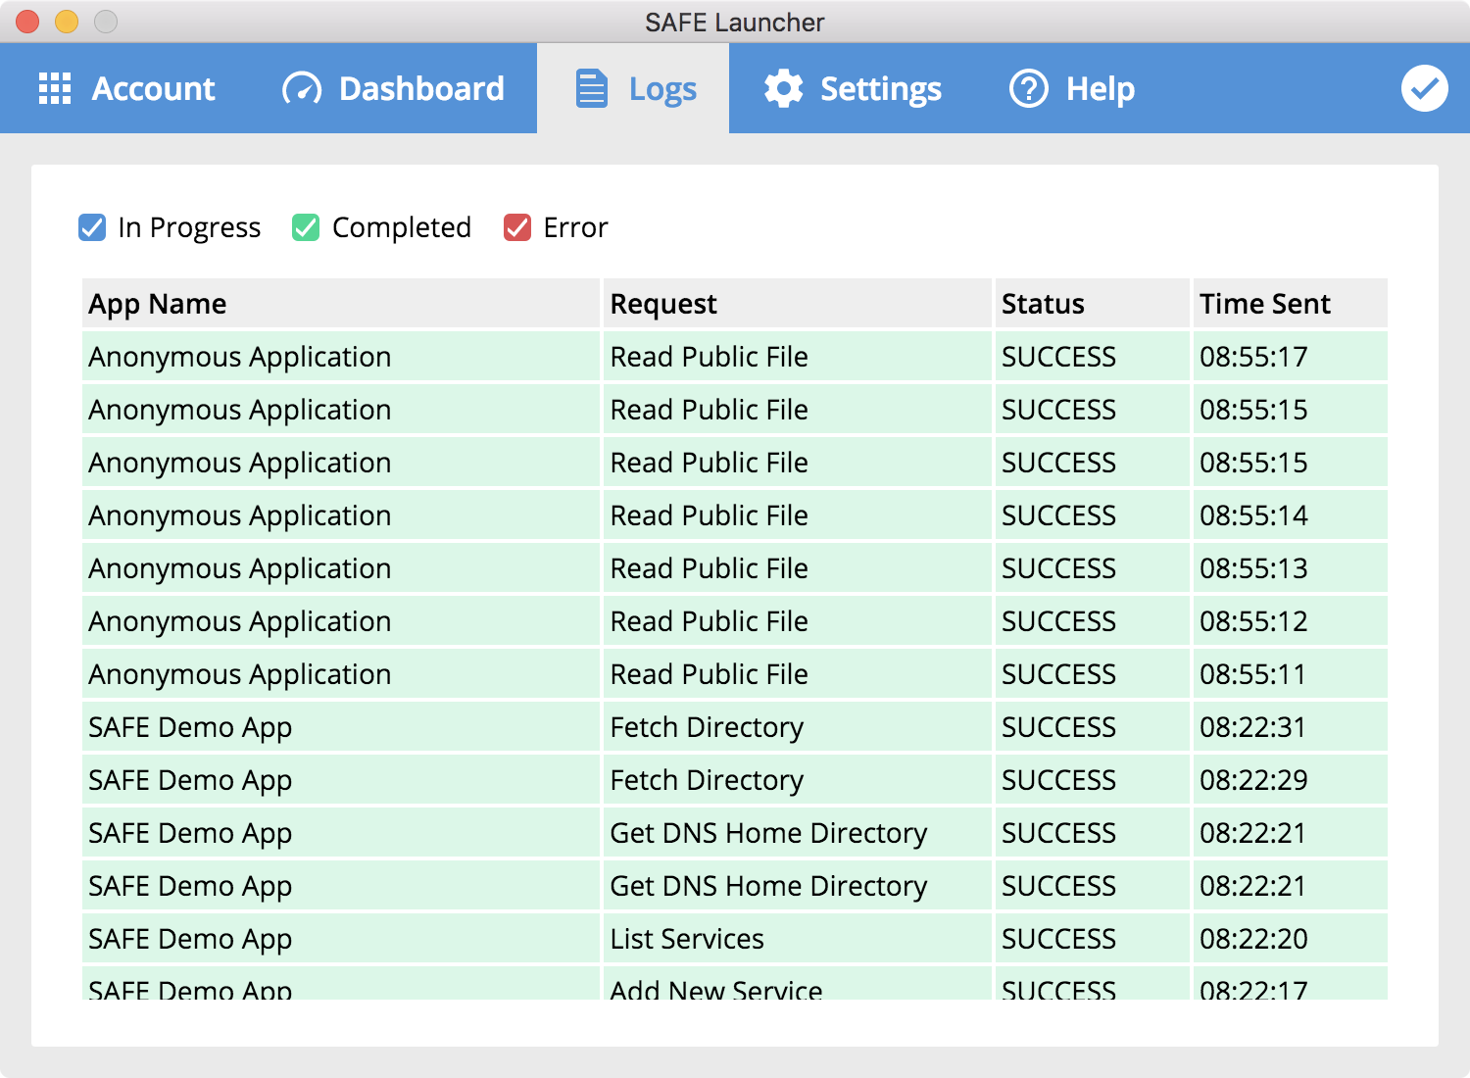Viewport: 1470px width, 1078px height.
Task: Click Read Public File at 08:55:13
Action: click(x=798, y=568)
